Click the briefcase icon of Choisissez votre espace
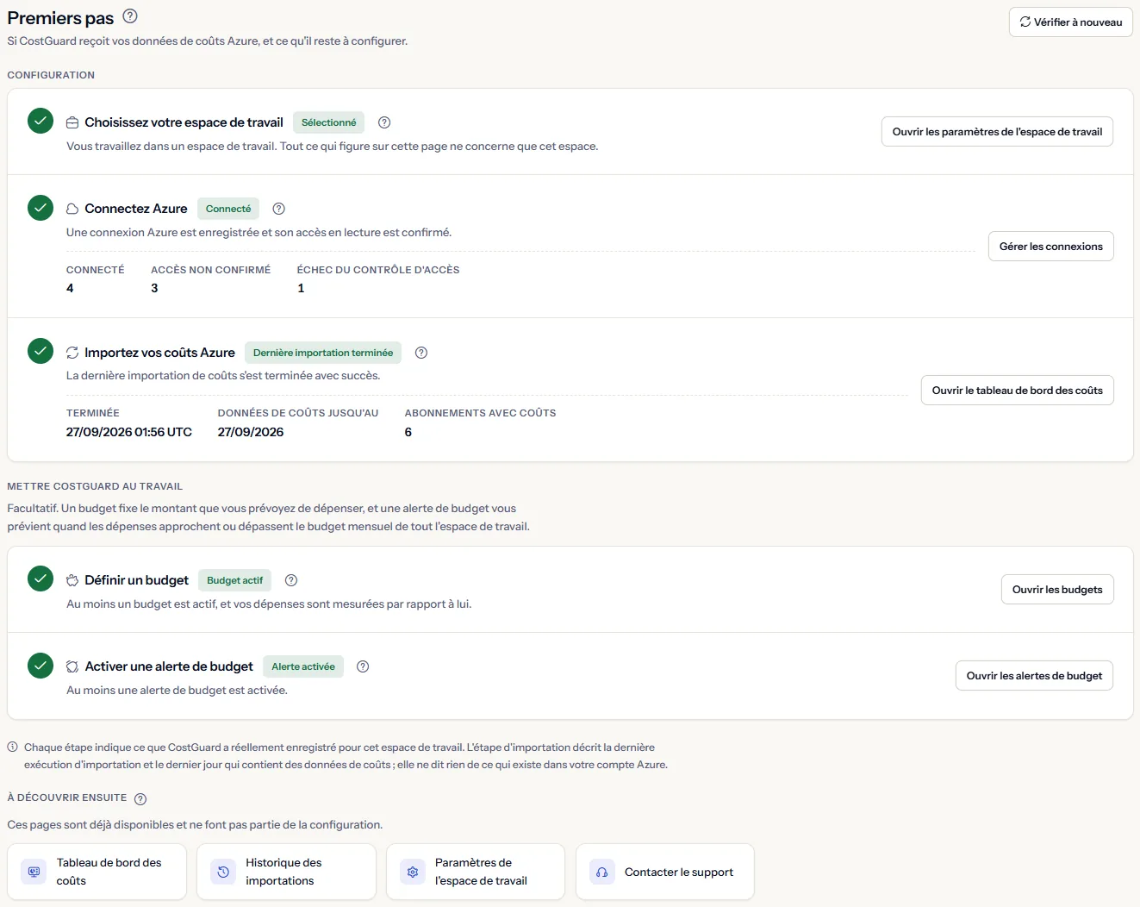1140x907 pixels. point(72,122)
